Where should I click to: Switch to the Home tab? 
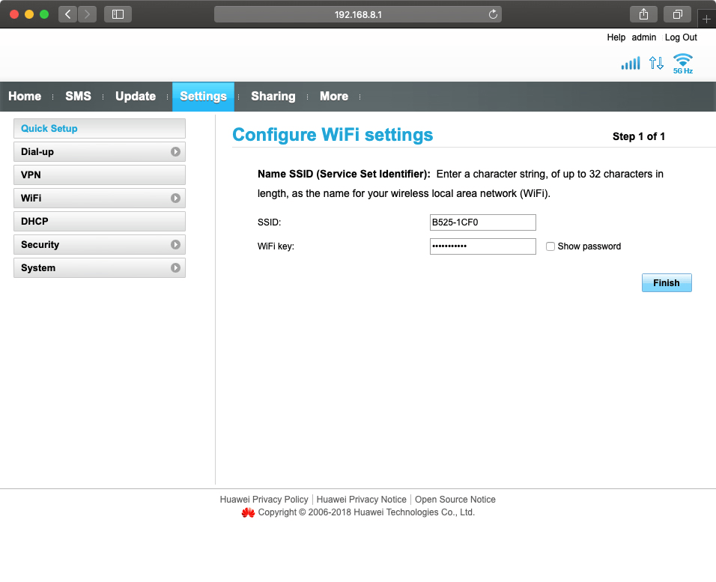[x=25, y=97]
